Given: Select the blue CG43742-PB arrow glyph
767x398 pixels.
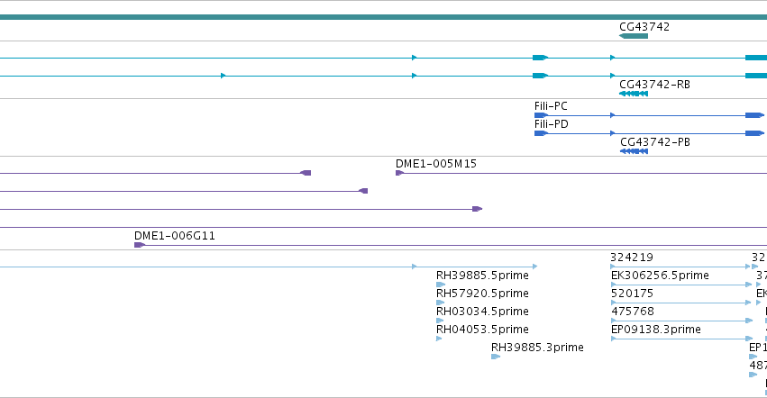Looking at the screenshot, I should tap(634, 151).
